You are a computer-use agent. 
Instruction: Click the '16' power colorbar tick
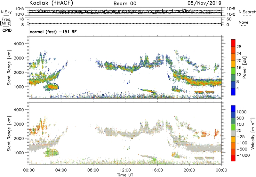[x=239, y=68]
